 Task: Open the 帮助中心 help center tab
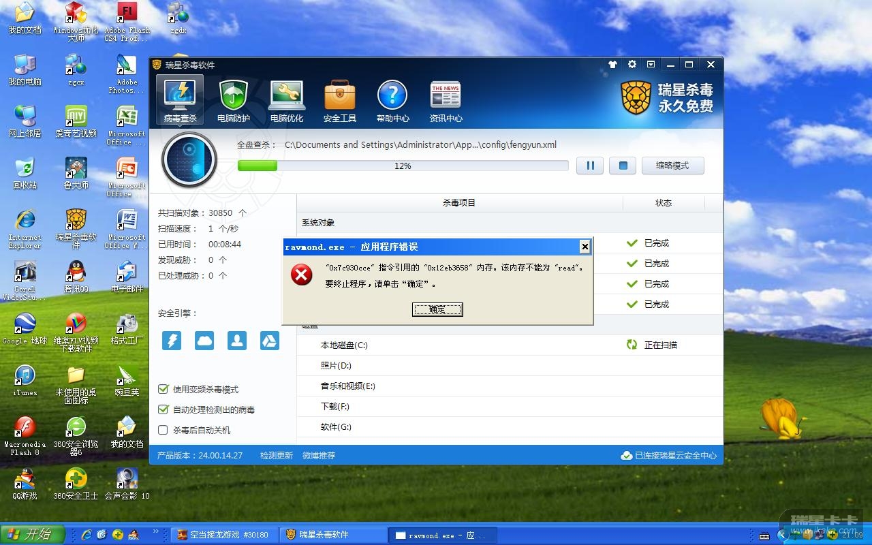point(392,100)
